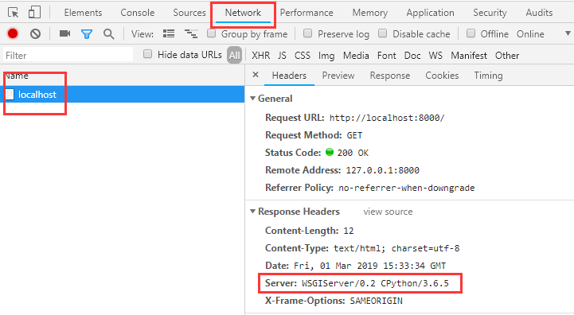Capture screenshots with the camera icon
Viewport: 574px width, 315px height.
(x=64, y=33)
